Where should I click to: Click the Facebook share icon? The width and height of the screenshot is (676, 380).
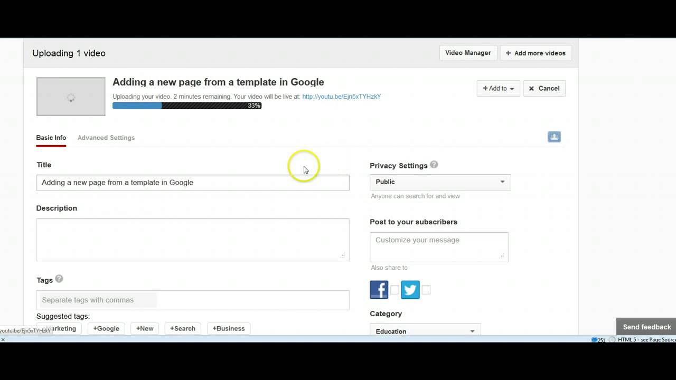click(379, 290)
